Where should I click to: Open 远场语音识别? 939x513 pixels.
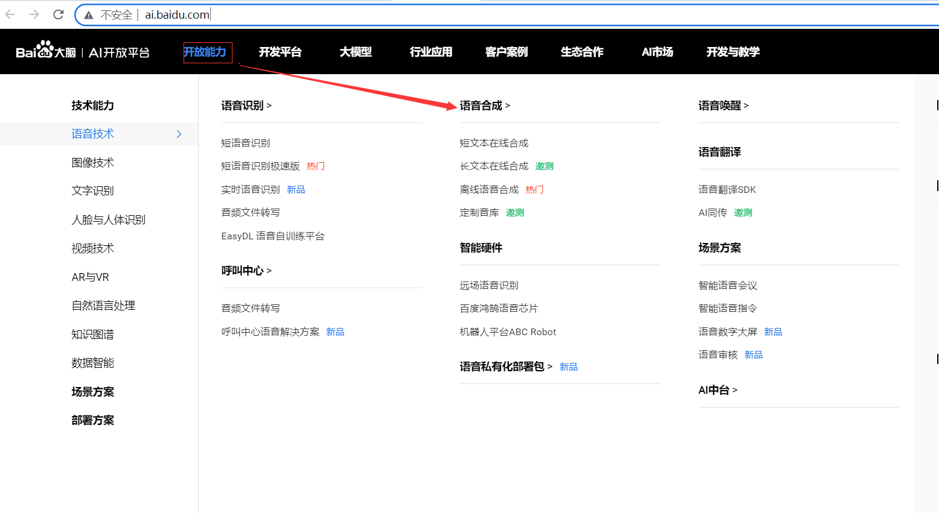pyautogui.click(x=489, y=285)
